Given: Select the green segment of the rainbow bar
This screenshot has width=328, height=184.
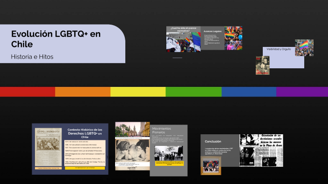Looking at the screenshot, I should click(x=193, y=92).
